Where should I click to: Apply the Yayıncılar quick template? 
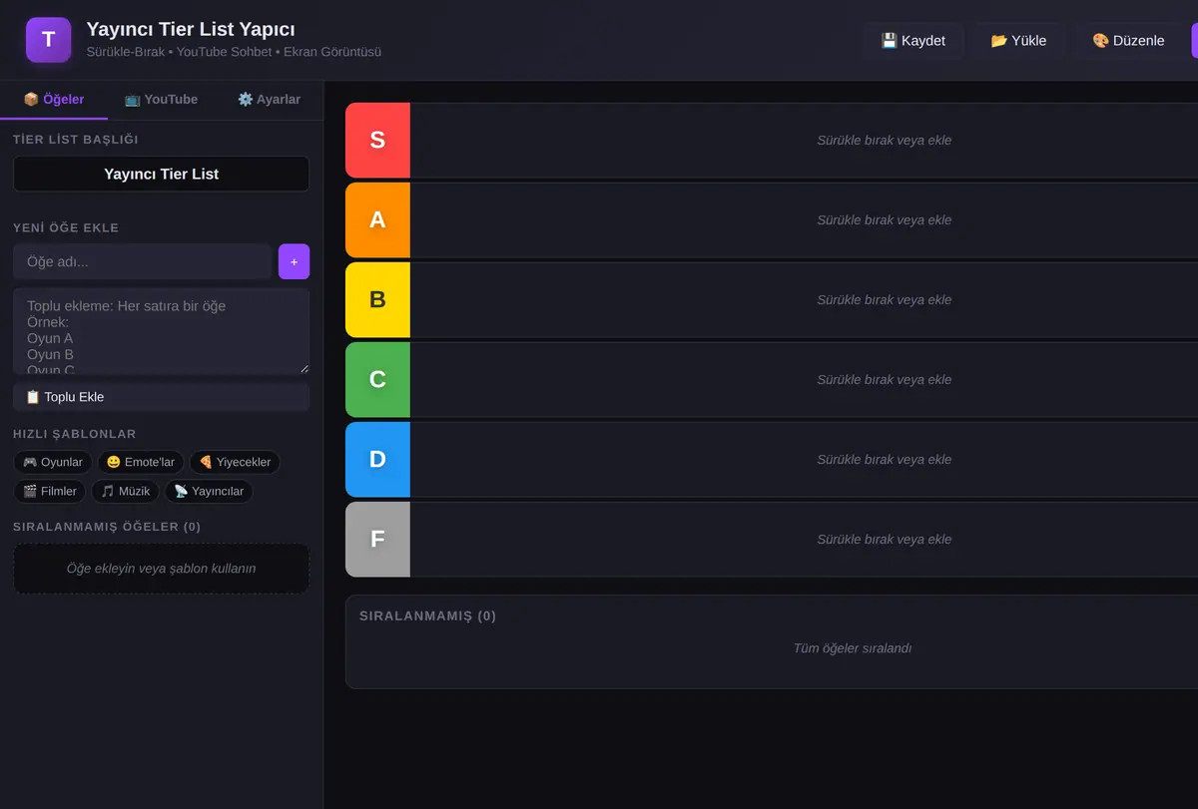[209, 491]
